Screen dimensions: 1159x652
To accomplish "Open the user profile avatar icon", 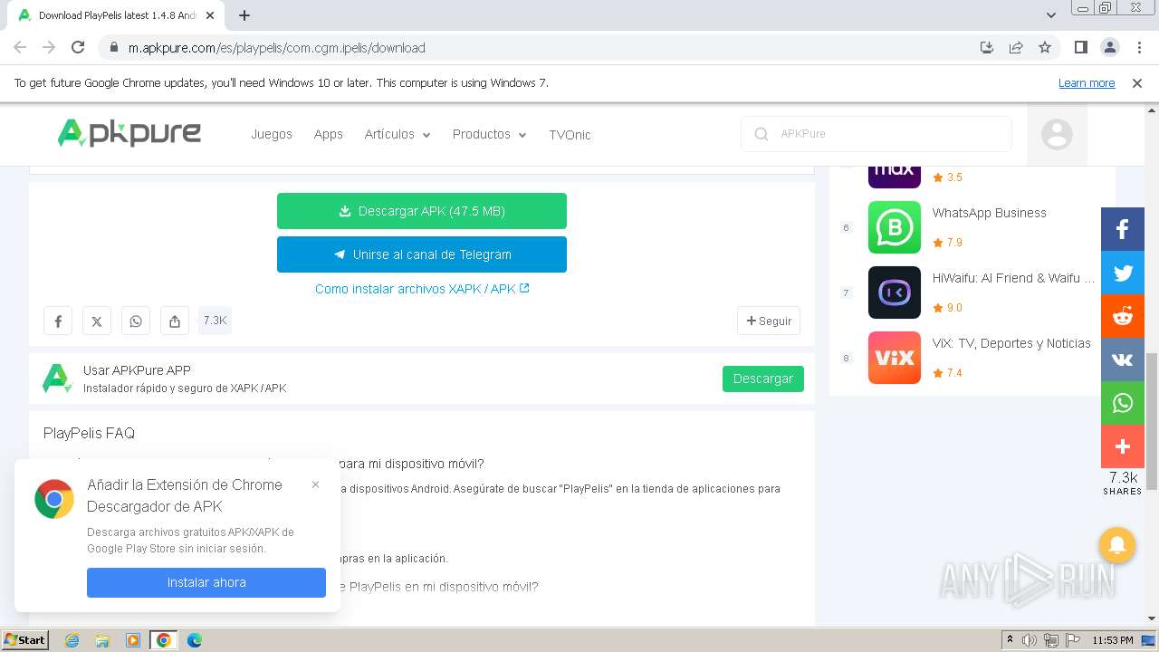I will click(1057, 134).
